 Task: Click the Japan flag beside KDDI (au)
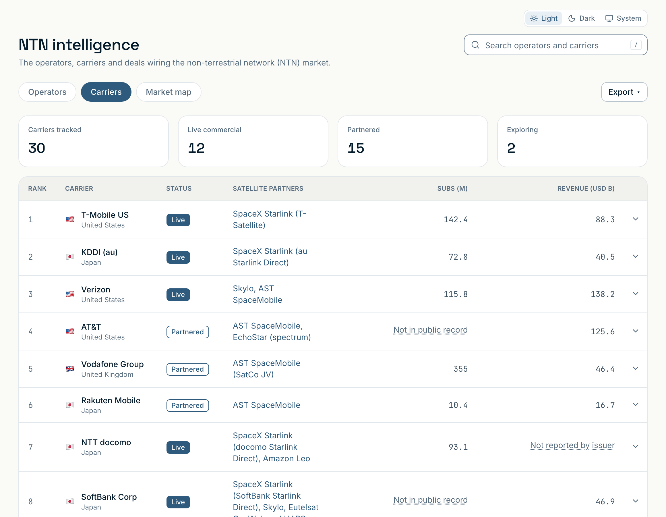[x=70, y=257]
